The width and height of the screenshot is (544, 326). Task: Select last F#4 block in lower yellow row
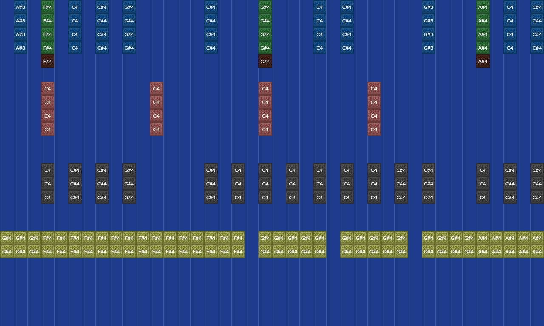[x=238, y=252]
